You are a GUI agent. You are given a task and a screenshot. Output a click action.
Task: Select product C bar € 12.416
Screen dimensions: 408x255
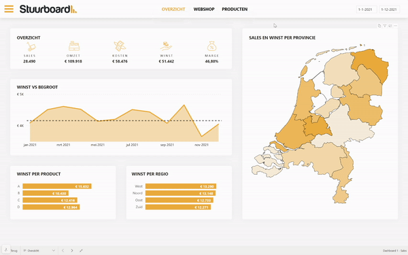(x=50, y=200)
